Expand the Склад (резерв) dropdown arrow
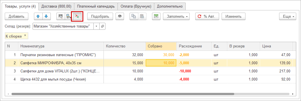The height and width of the screenshot is (101, 301). tap(96, 26)
